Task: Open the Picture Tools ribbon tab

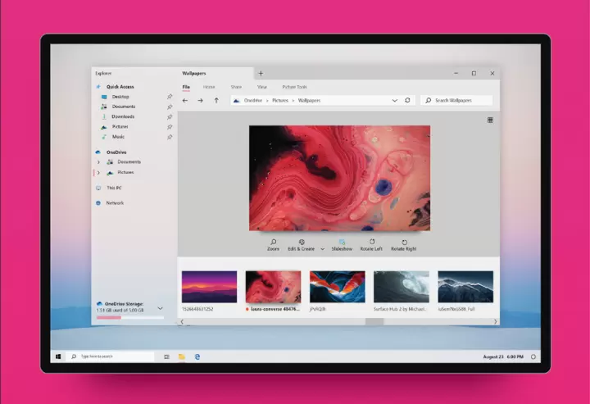Action: [x=294, y=86]
